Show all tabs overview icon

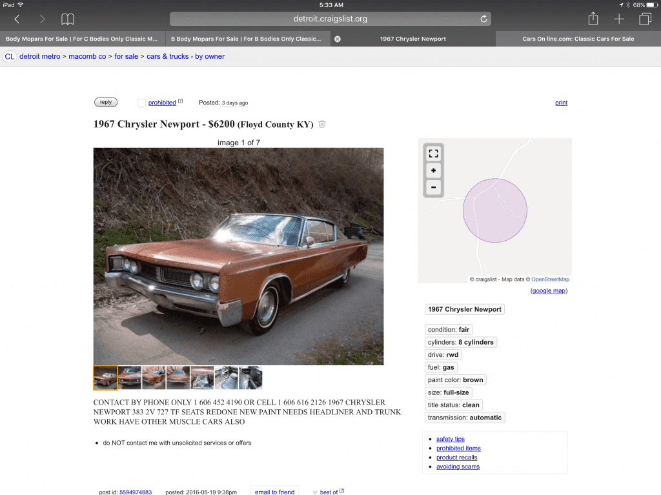[645, 19]
